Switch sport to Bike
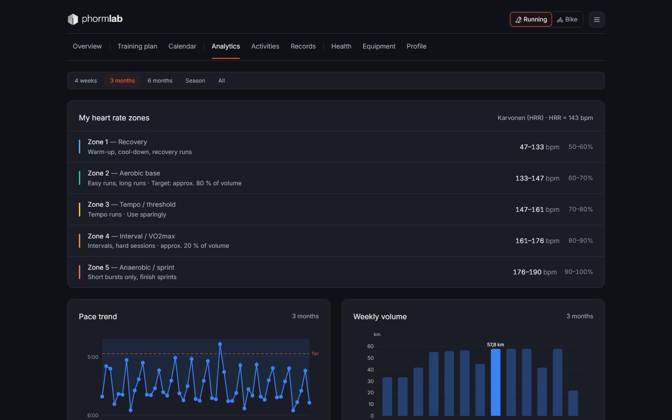Image resolution: width=672 pixels, height=420 pixels. pyautogui.click(x=567, y=20)
